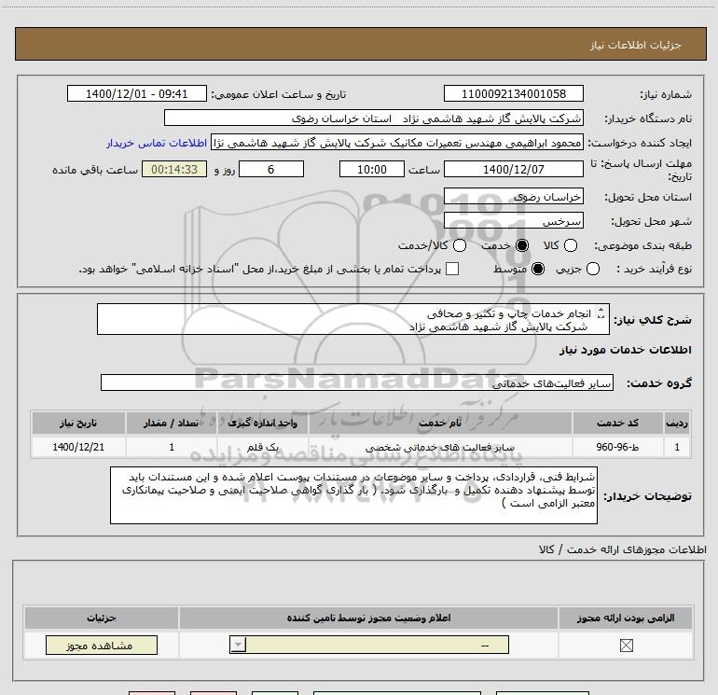Image resolution: width=718 pixels, height=695 pixels.
Task: Click the تاریخ نیاز column header
Action: 78,423
